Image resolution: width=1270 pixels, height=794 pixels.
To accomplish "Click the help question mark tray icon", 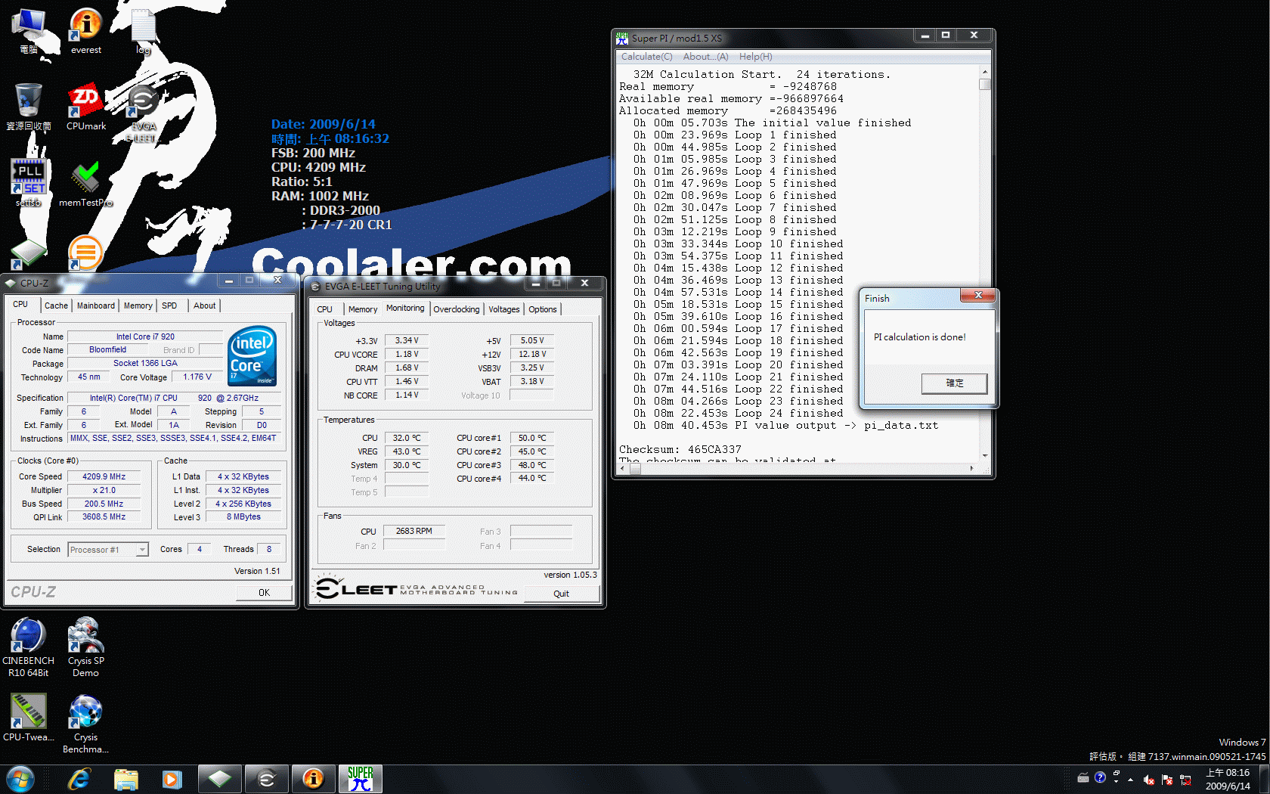I will pyautogui.click(x=1100, y=777).
